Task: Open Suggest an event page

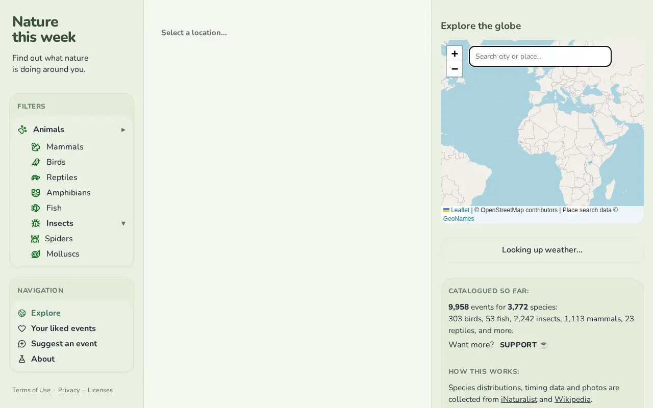Action: [64, 344]
